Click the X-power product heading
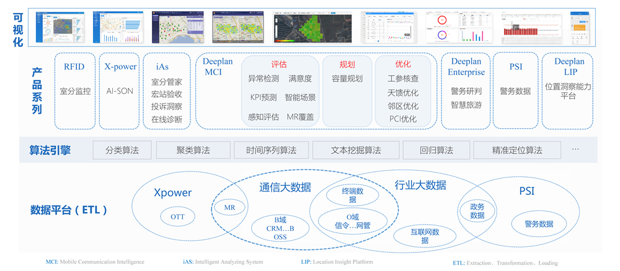The width and height of the screenshot is (620, 271). (120, 67)
